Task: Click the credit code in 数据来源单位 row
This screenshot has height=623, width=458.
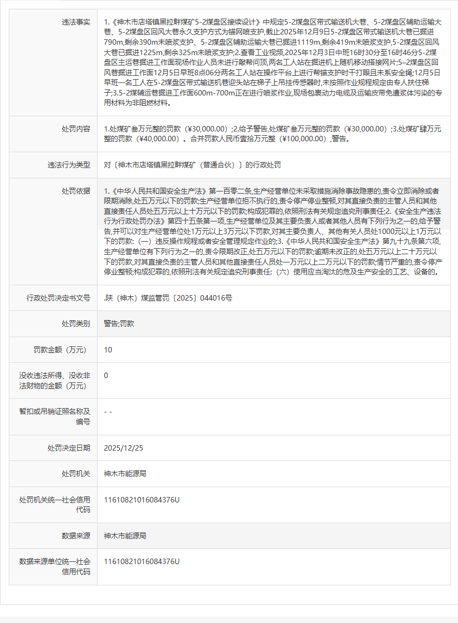Action: [142, 561]
